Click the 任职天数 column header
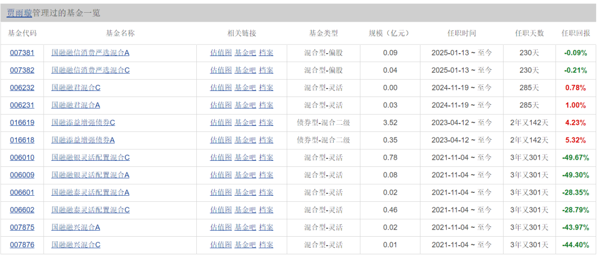 529,33
